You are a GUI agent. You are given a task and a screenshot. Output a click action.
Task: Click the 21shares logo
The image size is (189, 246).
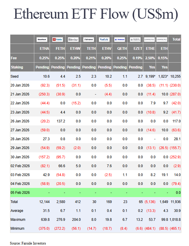(x=89, y=39)
